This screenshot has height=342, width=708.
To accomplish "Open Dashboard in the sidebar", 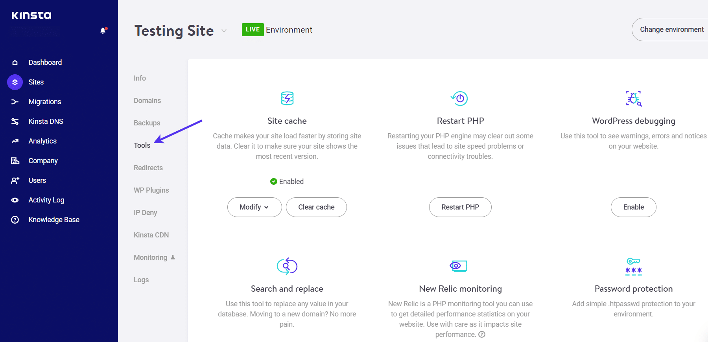I will click(45, 63).
